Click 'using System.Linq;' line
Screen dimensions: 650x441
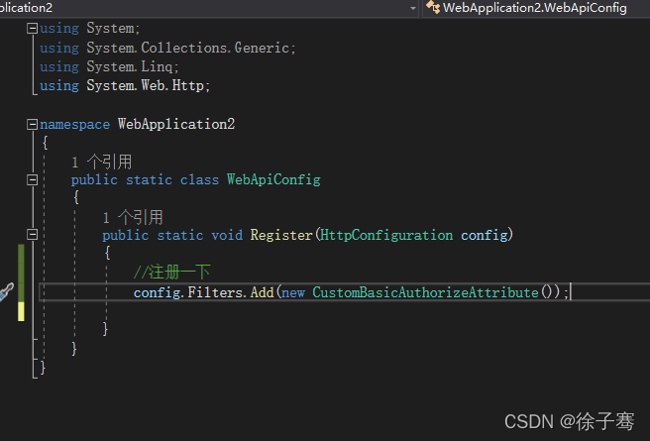pyautogui.click(x=109, y=66)
